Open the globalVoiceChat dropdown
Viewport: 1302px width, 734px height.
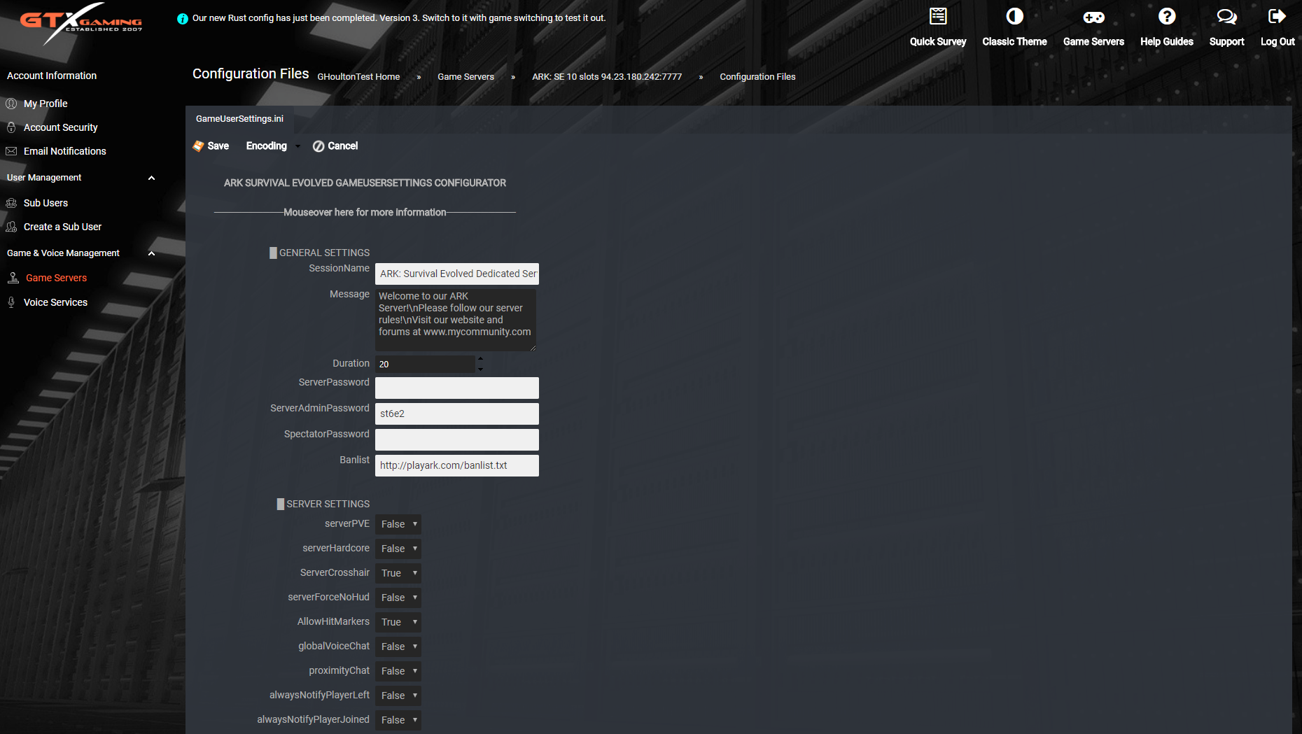398,647
